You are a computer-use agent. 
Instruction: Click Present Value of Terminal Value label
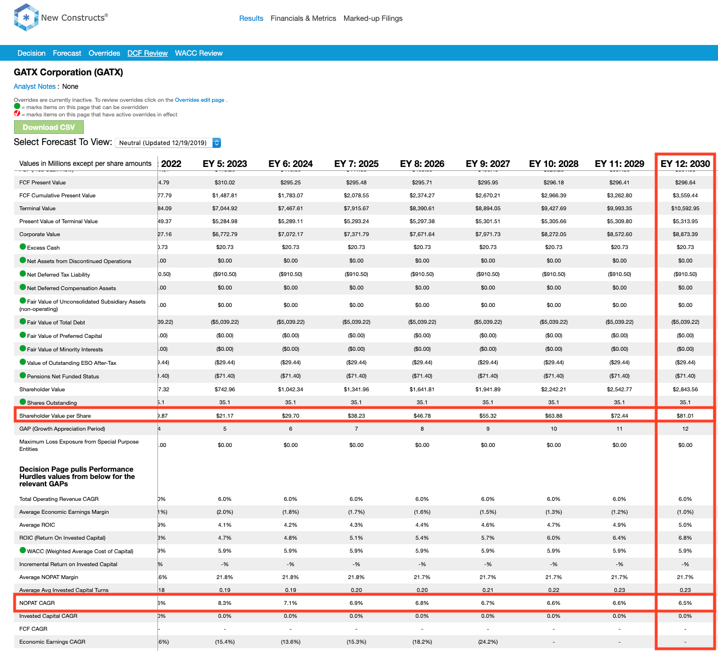58,221
